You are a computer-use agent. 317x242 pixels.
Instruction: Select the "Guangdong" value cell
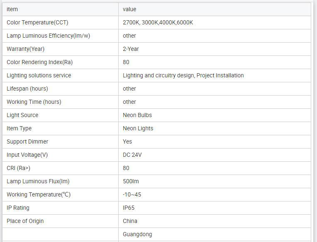coord(137,235)
